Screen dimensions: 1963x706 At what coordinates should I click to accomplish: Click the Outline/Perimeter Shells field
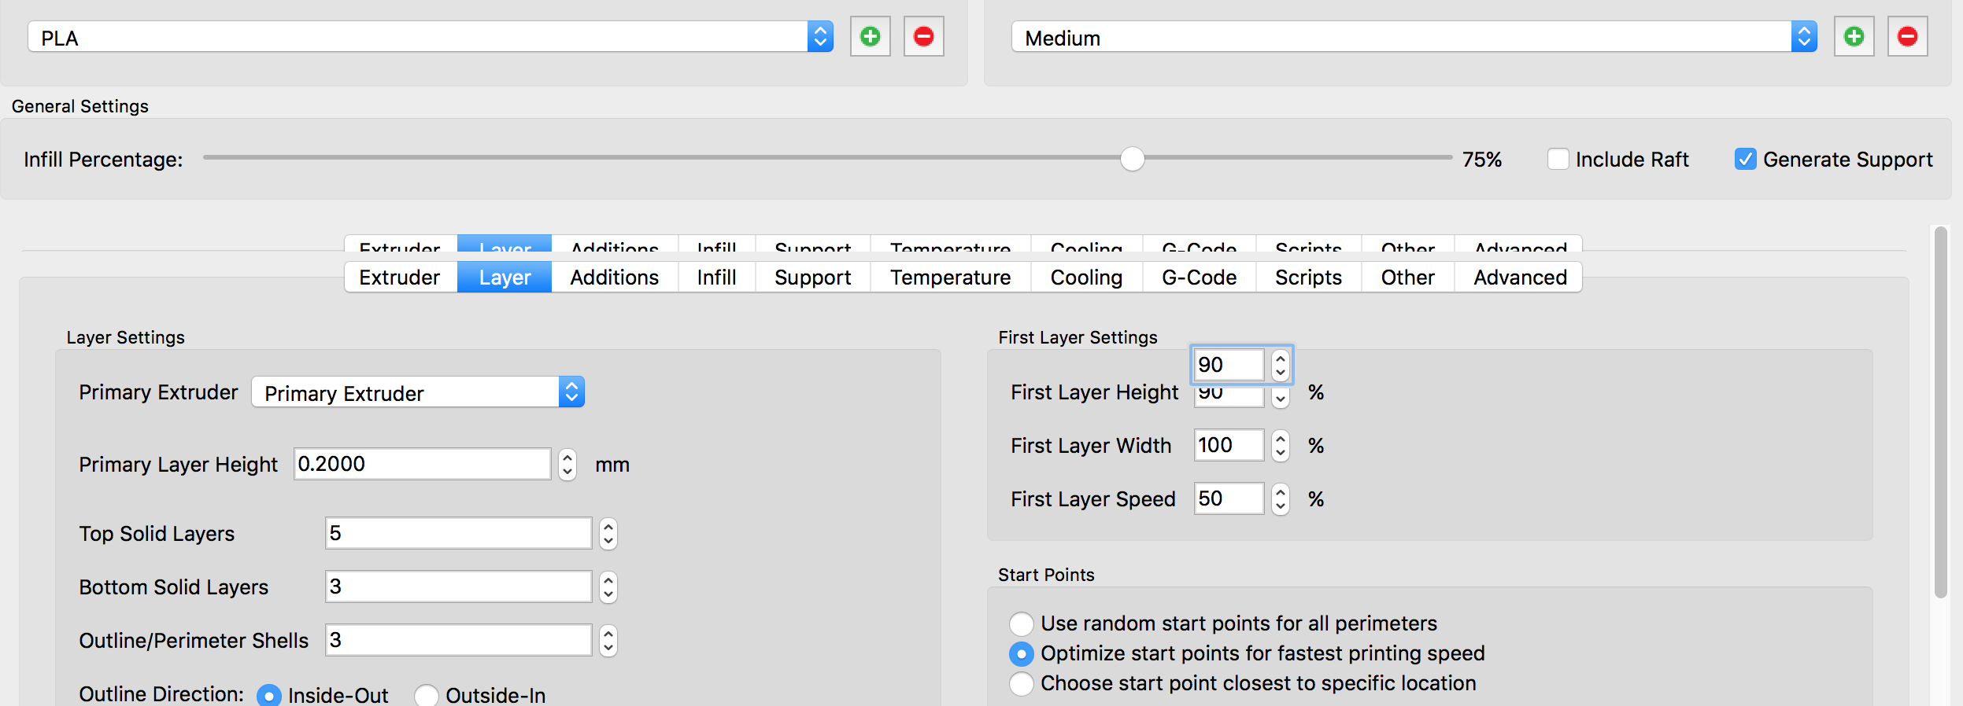tap(459, 640)
